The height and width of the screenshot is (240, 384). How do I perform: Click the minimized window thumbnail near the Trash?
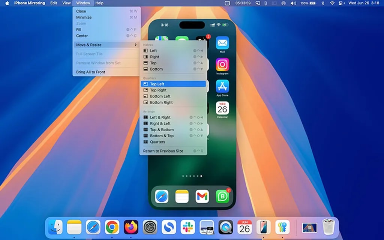(x=309, y=227)
